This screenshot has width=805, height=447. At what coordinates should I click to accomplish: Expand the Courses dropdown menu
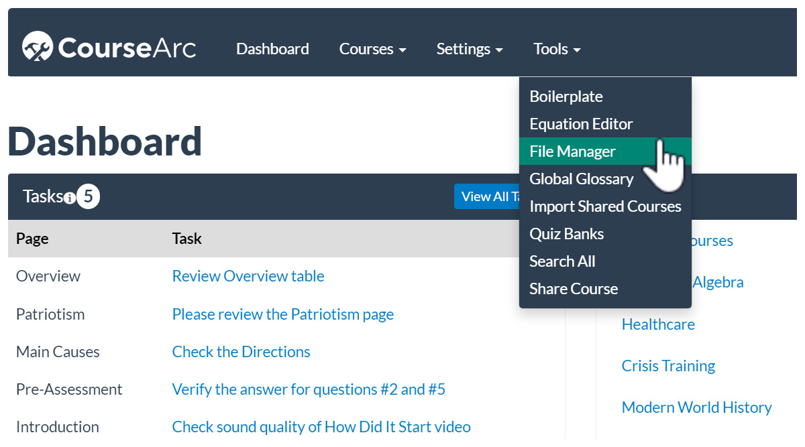372,49
